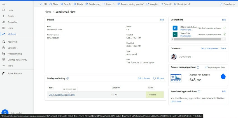Open Create in left sidebar
The height and width of the screenshot is (118, 238).
coord(11,16)
